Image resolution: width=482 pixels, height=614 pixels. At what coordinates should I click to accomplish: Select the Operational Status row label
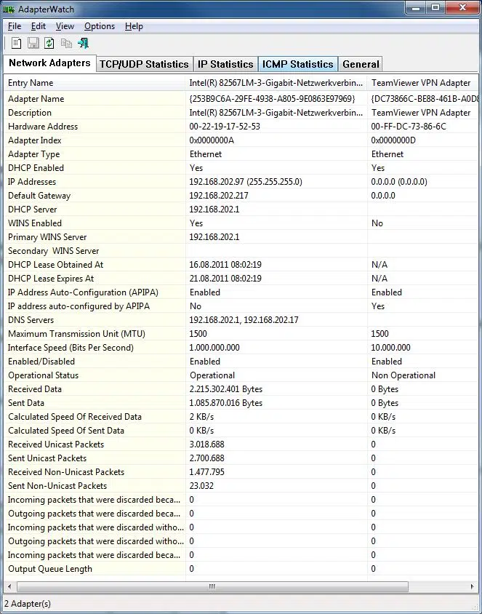[44, 375]
